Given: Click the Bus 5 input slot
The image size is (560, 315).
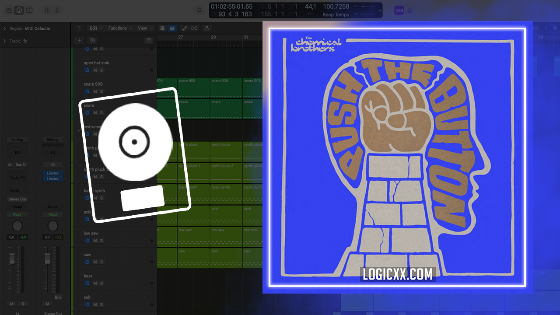Looking at the screenshot, I should pos(20,165).
